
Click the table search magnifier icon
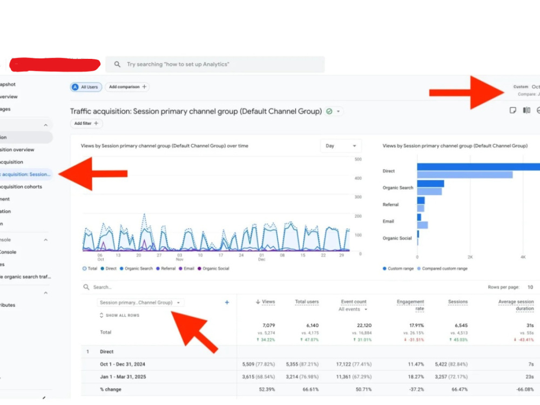pos(86,287)
